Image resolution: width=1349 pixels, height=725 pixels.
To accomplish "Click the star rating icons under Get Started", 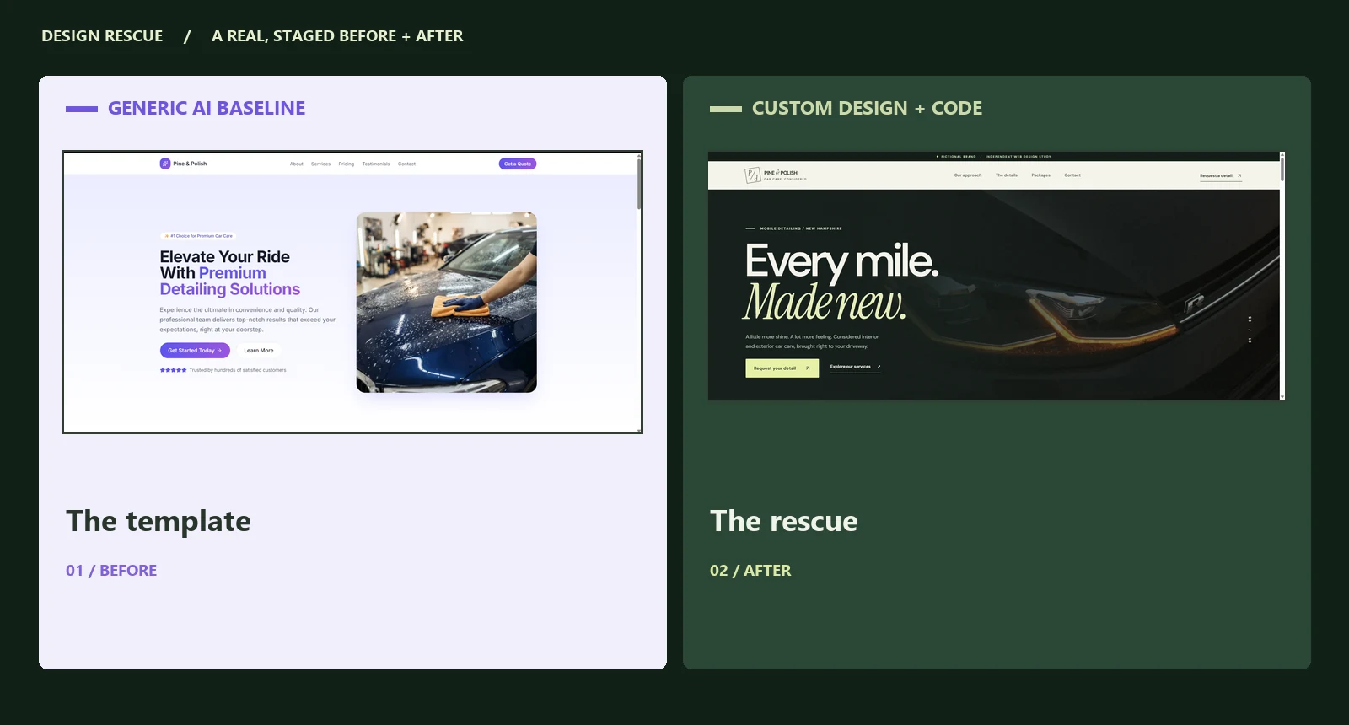I will [x=174, y=370].
